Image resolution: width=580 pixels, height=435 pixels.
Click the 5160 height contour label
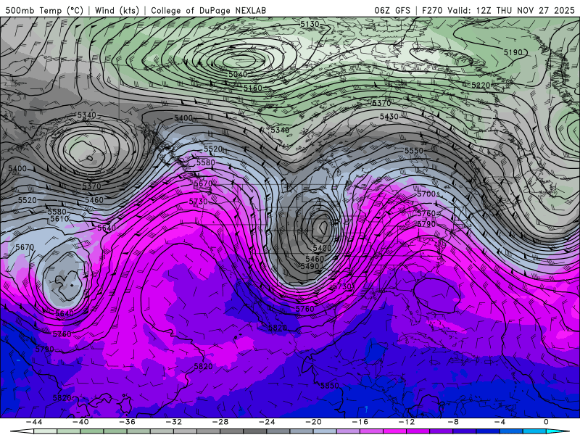(252, 88)
